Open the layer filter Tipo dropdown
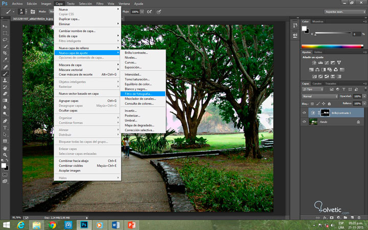The height and width of the screenshot is (230, 368). (x=313, y=89)
